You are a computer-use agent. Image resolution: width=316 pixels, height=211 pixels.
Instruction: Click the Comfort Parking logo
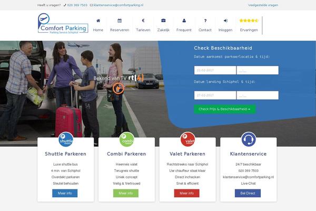pos(63,24)
